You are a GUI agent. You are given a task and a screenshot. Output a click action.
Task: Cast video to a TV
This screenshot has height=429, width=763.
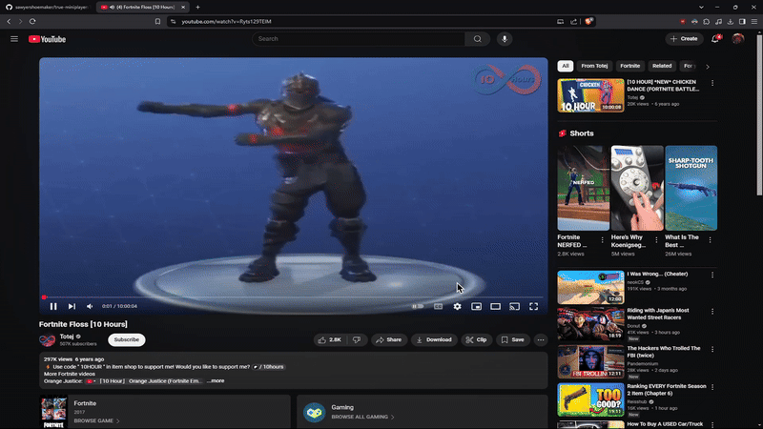coord(514,306)
